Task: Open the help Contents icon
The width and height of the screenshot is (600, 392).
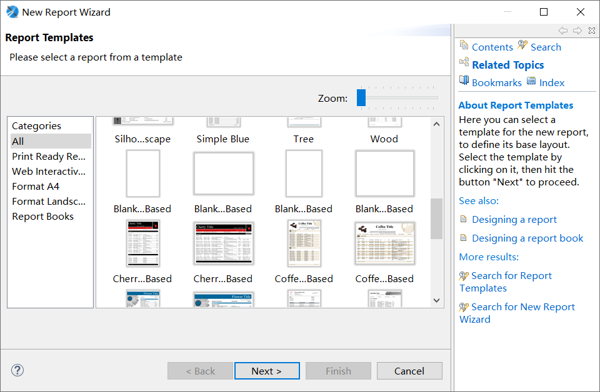Action: [464, 45]
